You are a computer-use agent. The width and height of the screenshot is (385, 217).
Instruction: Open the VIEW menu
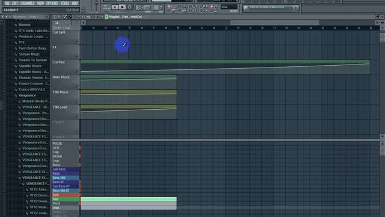click(40, 3)
